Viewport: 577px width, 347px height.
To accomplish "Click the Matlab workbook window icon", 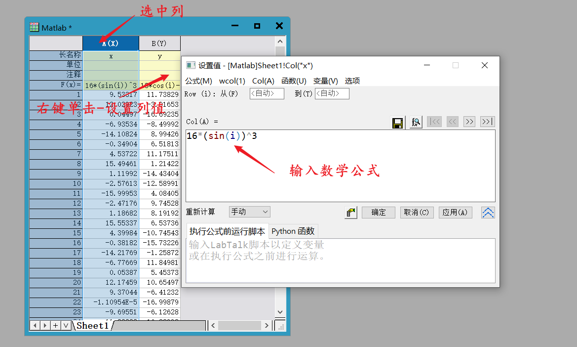I will [x=34, y=27].
